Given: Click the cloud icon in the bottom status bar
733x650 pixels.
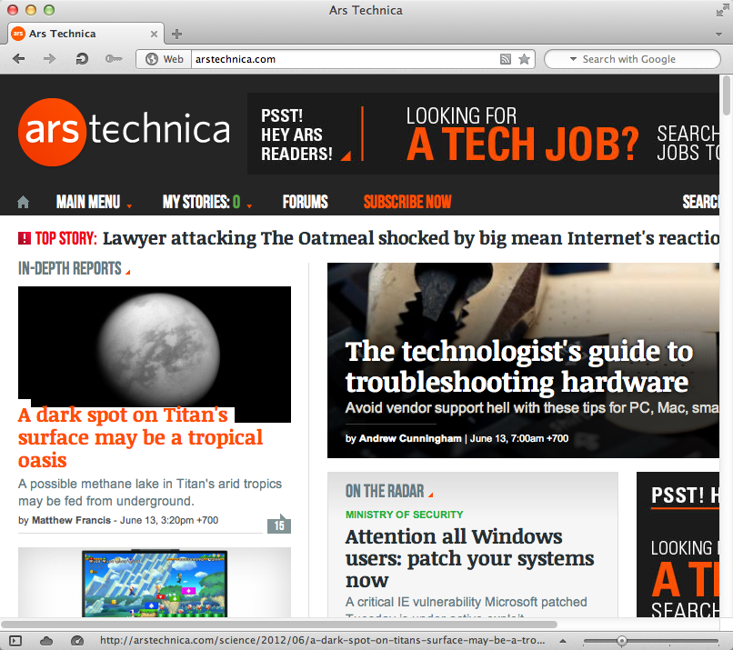Looking at the screenshot, I should tap(45, 639).
